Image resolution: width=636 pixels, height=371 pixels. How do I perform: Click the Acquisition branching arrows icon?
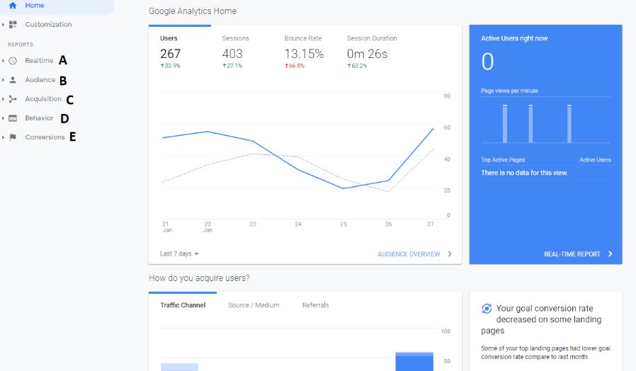click(x=13, y=98)
